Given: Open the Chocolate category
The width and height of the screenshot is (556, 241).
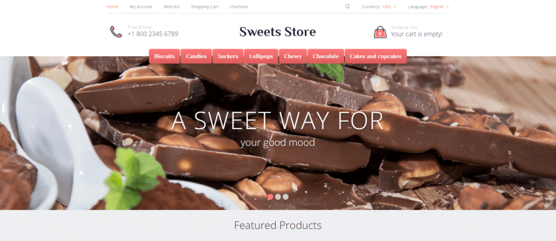Looking at the screenshot, I should [326, 56].
